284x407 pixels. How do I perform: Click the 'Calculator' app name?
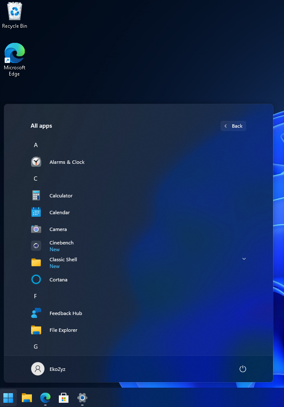pyautogui.click(x=61, y=195)
